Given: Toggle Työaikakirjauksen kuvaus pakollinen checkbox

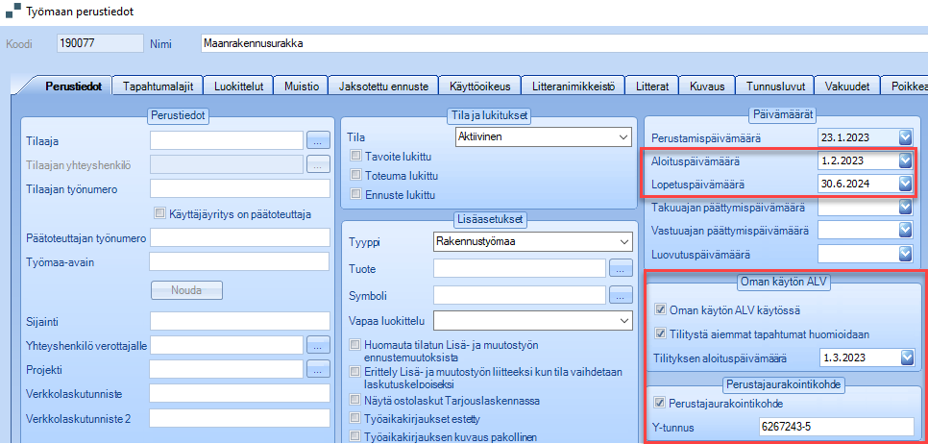Looking at the screenshot, I should tap(355, 437).
